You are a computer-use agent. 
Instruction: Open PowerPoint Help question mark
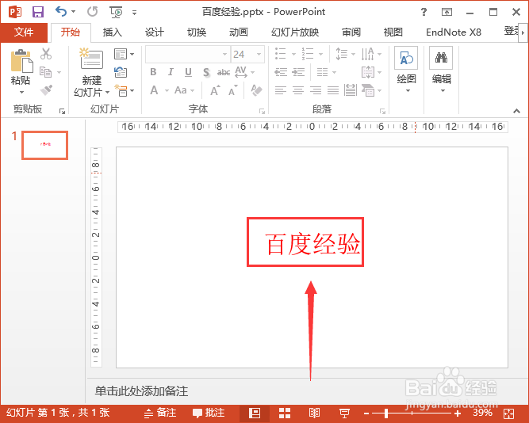click(424, 12)
